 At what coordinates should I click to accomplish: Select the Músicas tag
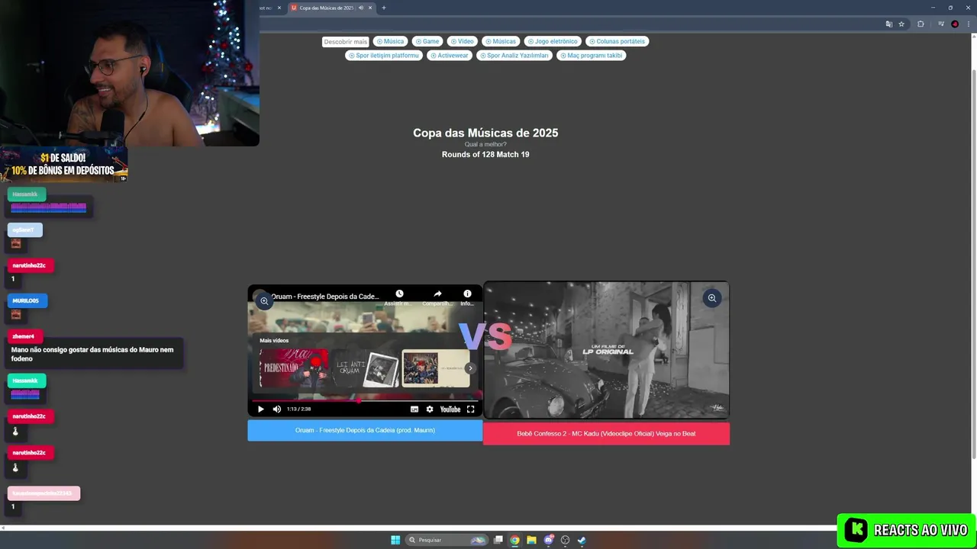pos(500,41)
